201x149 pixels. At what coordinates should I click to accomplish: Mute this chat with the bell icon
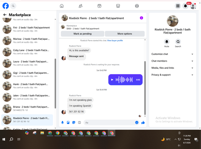point(167,41)
